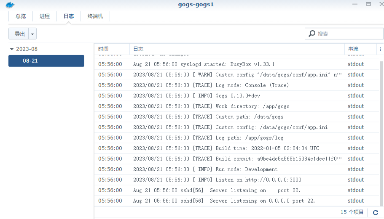Focus the 搜索 search field
Screen dimensions: 384x219
click(344, 34)
